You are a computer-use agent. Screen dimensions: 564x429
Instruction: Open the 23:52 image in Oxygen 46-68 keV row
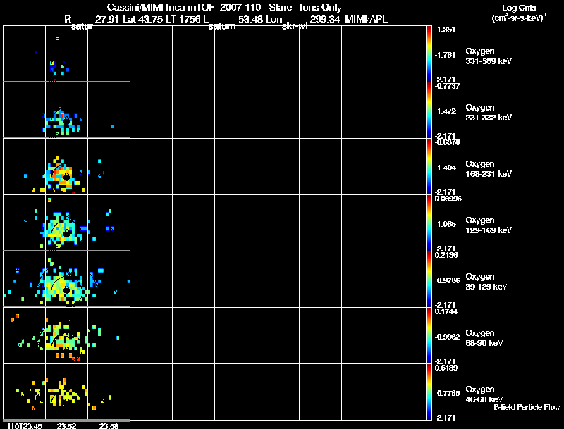pyautogui.click(x=66, y=392)
